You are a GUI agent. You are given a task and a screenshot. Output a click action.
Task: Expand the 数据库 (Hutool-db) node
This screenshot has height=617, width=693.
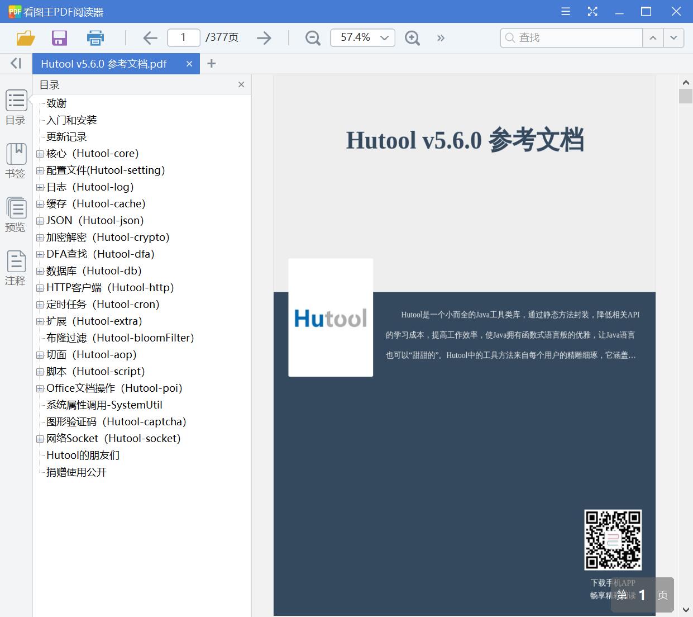pos(40,271)
